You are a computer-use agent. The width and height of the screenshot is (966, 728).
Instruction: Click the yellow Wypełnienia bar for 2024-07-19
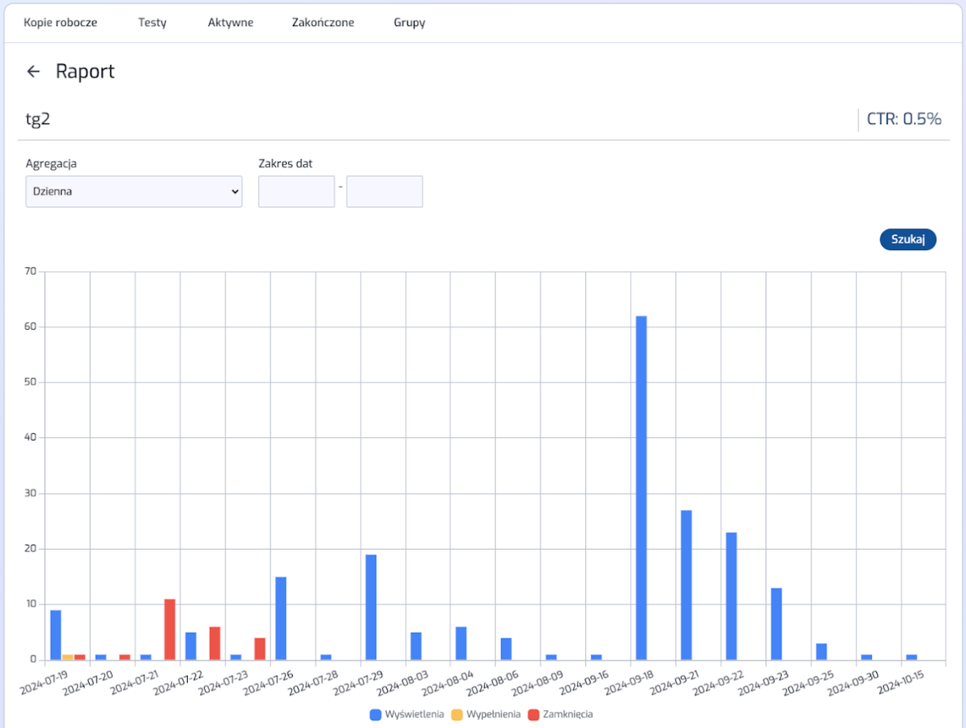click(68, 657)
